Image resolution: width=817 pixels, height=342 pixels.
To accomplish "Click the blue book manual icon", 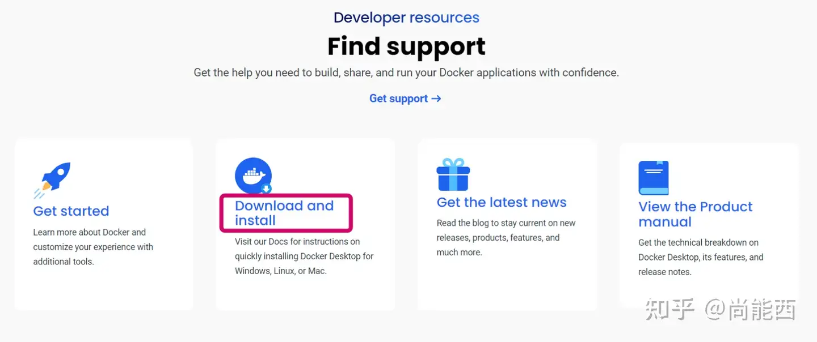I will [654, 178].
